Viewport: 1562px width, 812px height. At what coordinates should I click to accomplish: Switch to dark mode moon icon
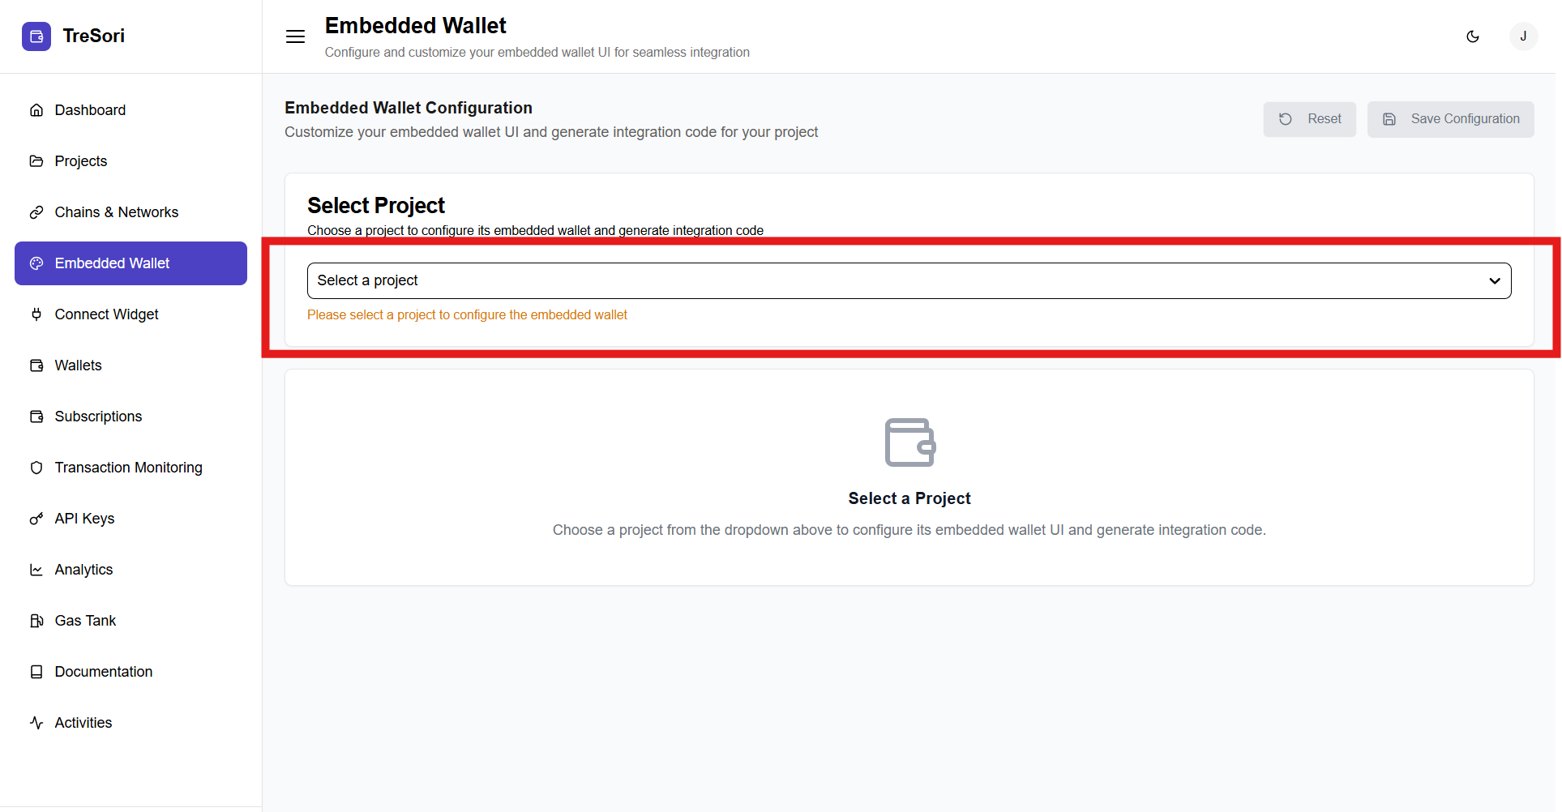(x=1473, y=36)
